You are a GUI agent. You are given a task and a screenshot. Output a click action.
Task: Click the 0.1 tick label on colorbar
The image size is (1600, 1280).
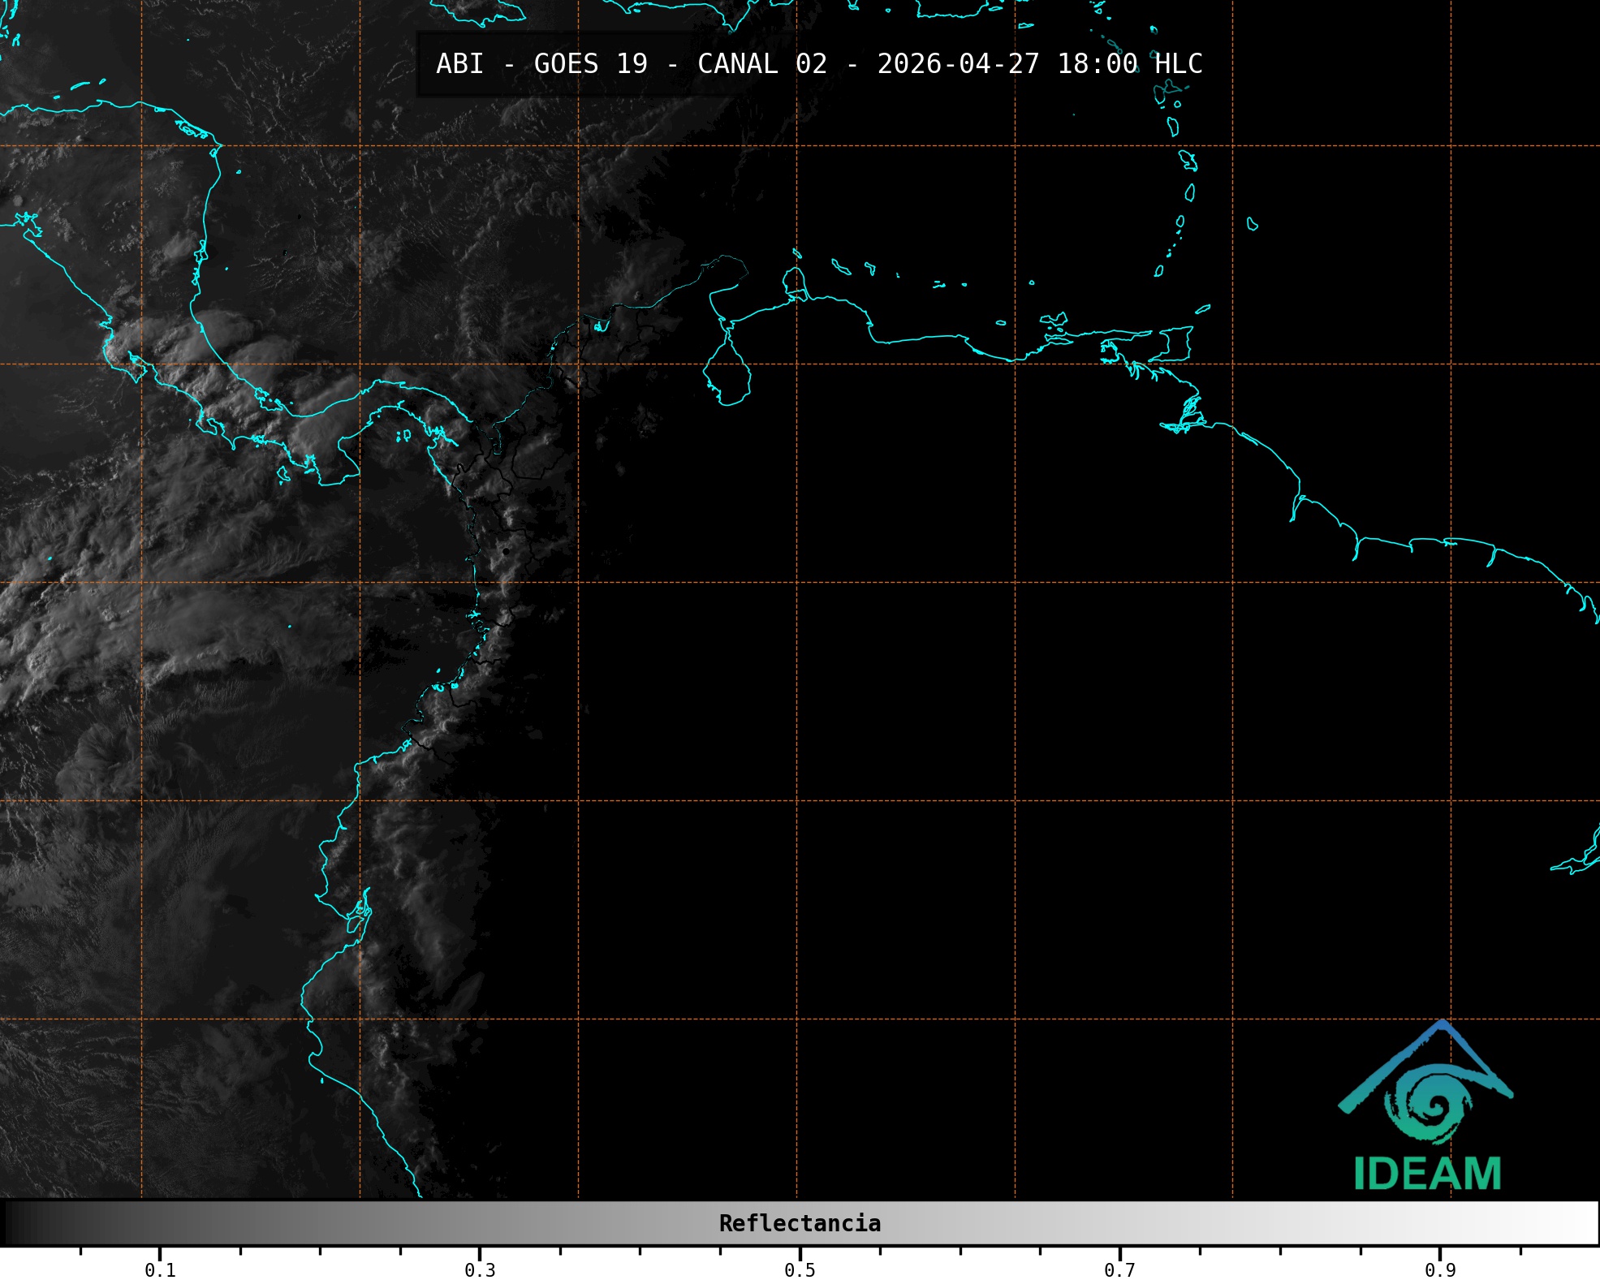(x=160, y=1269)
